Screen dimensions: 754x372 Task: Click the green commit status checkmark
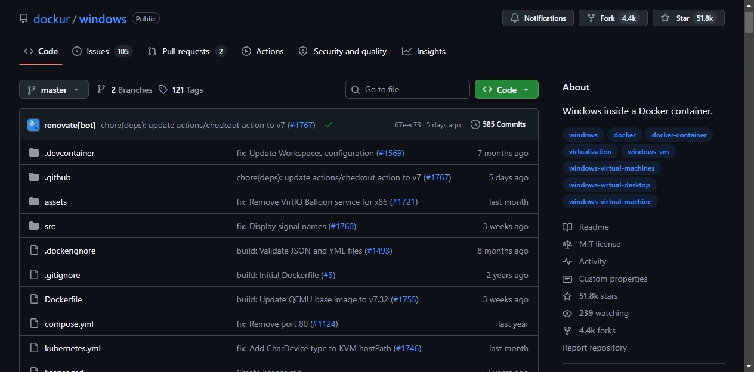(329, 125)
